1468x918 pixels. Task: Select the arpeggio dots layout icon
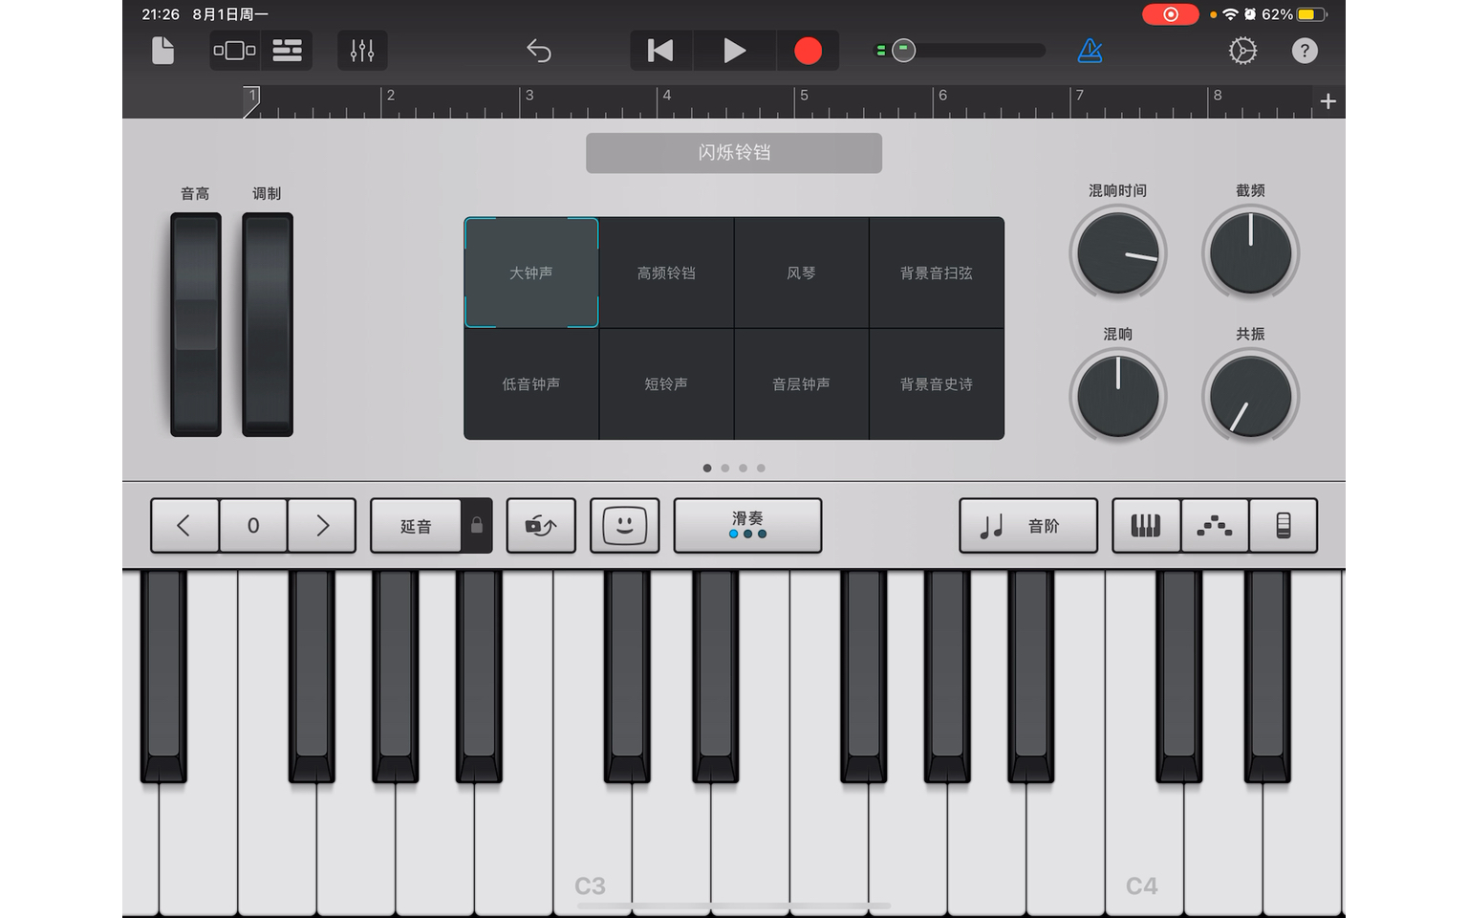(1215, 525)
